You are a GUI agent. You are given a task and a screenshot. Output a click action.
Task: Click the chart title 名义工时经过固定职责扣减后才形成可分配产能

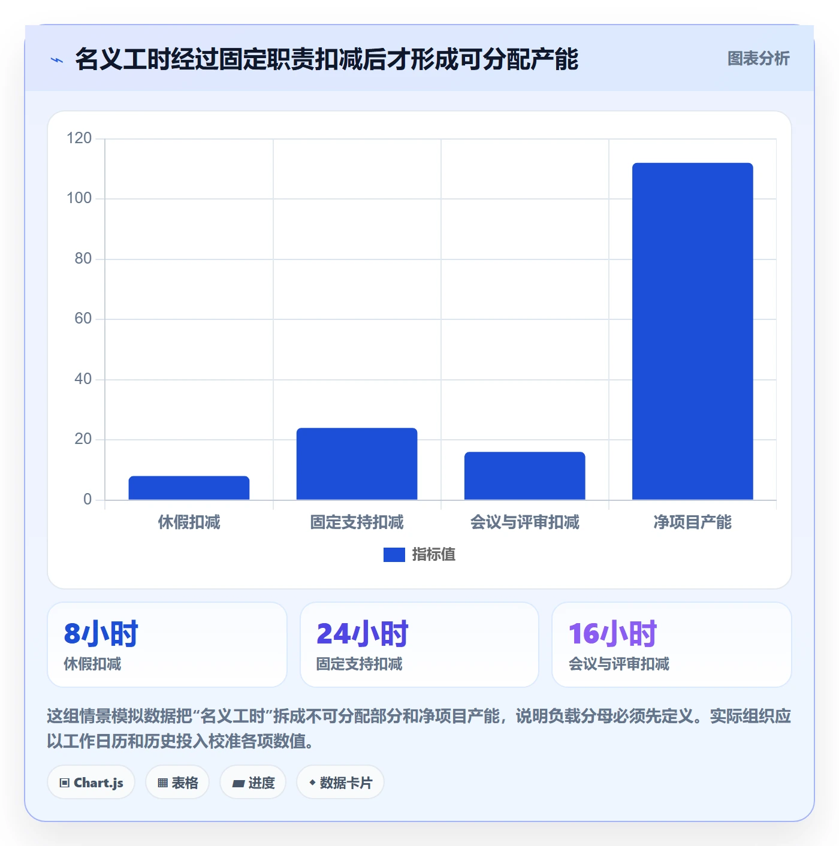coord(327,59)
